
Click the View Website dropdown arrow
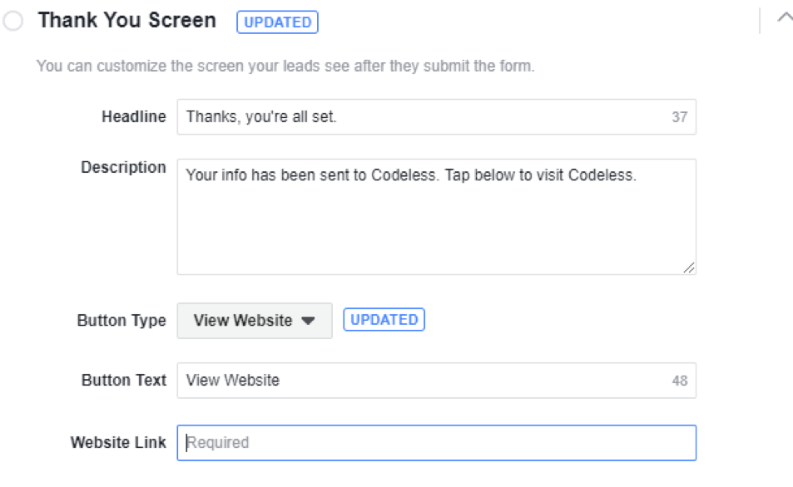pos(308,321)
